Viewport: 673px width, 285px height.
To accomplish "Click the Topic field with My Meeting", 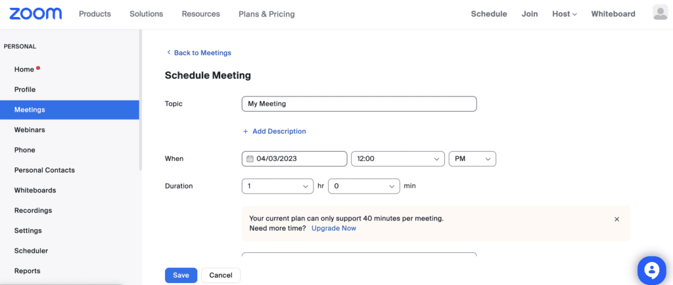I will tap(360, 104).
